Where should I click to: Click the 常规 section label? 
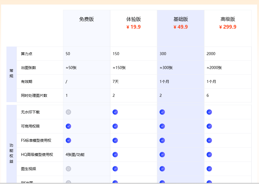coord(11,73)
